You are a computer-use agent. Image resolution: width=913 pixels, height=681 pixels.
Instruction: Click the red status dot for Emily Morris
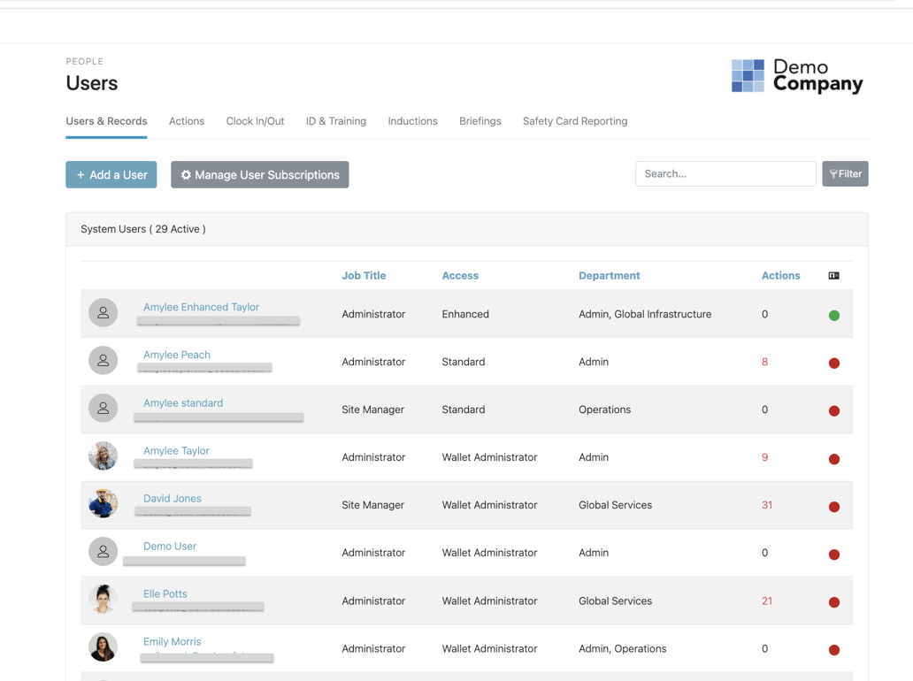(833, 649)
